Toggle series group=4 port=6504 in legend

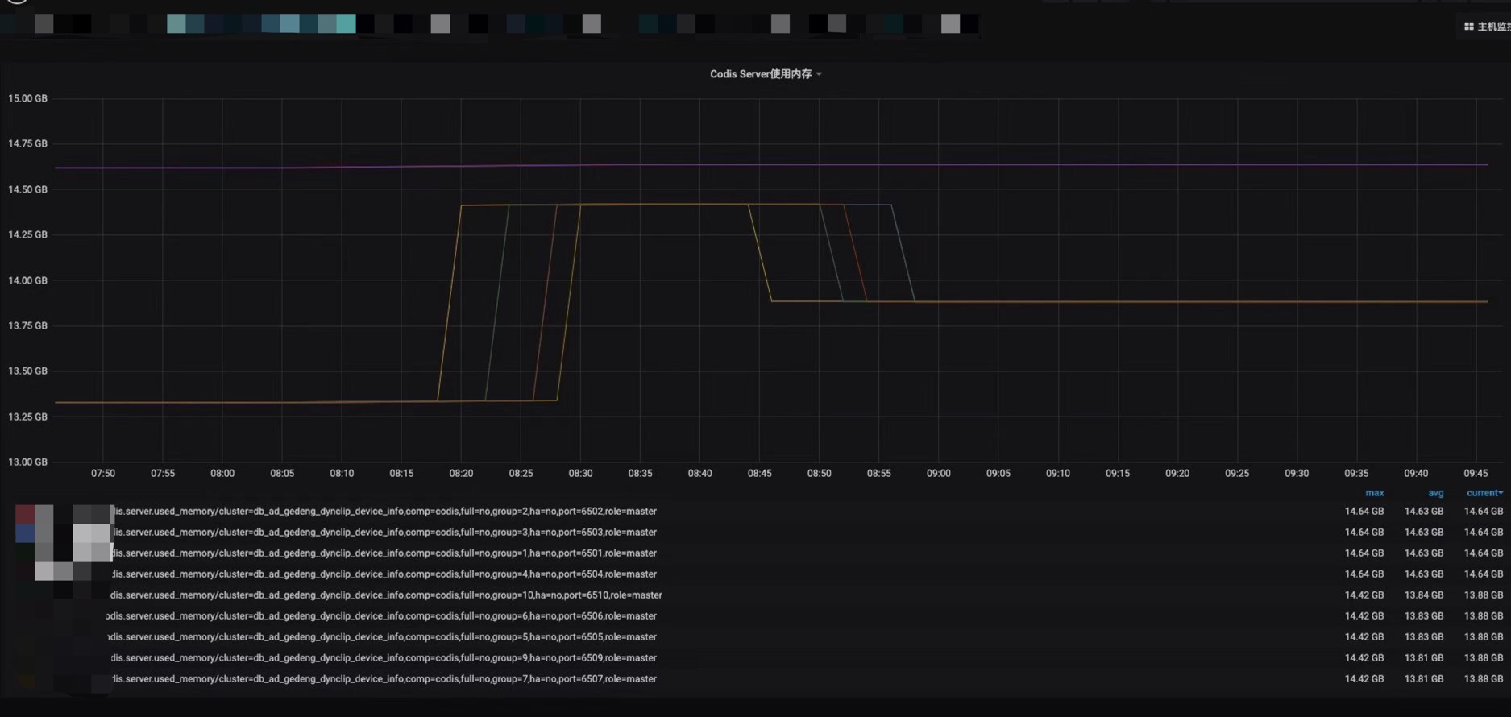[x=384, y=574]
